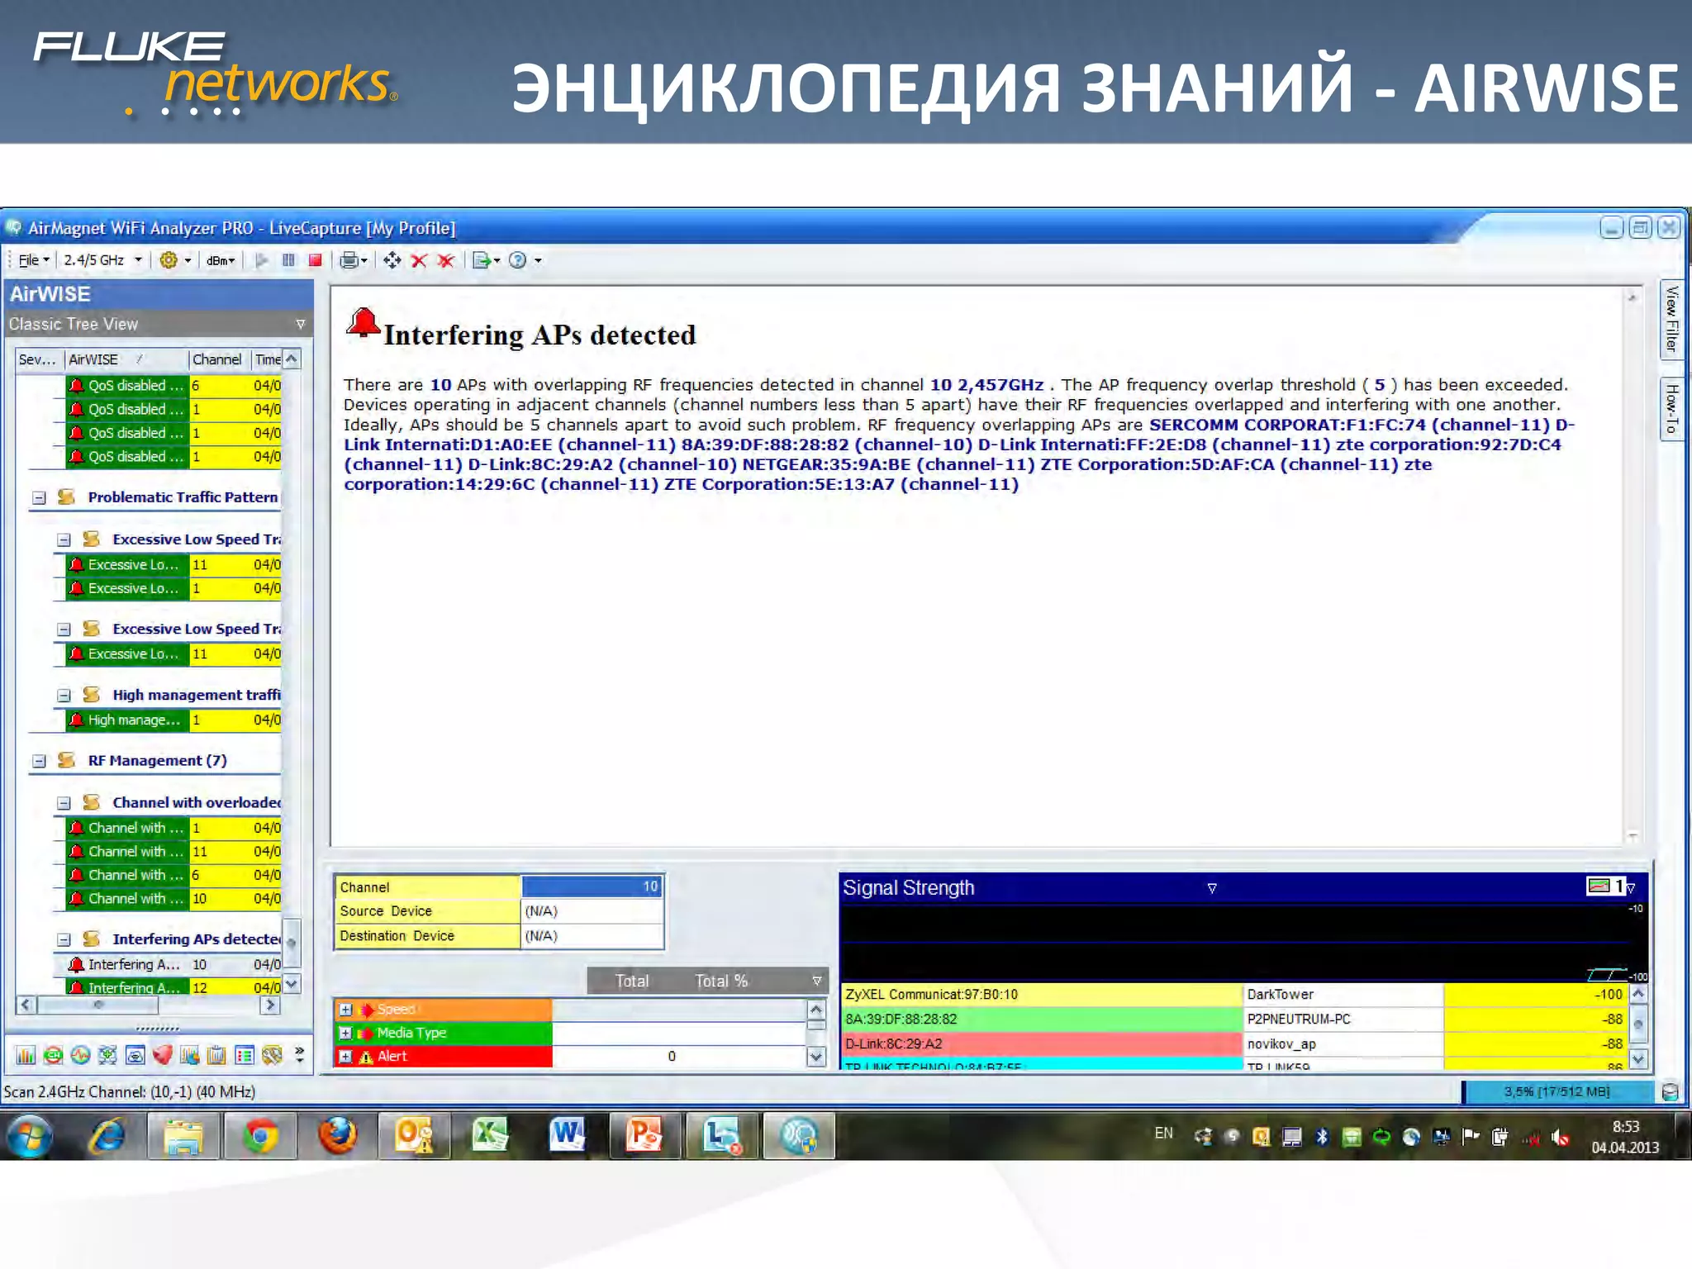The height and width of the screenshot is (1269, 1692).
Task: Open the clipboard Reports icon
Action: tap(217, 1055)
